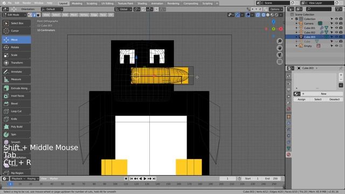The image size is (345, 194).
Task: Toggle render camera icon for Cube.002
Action: (x=341, y=32)
